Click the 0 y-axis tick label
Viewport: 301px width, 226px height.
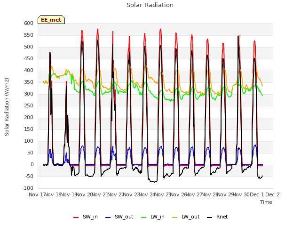pos(32,164)
